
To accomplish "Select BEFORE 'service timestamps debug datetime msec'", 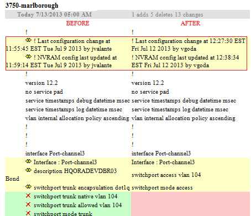I will (77, 101).
